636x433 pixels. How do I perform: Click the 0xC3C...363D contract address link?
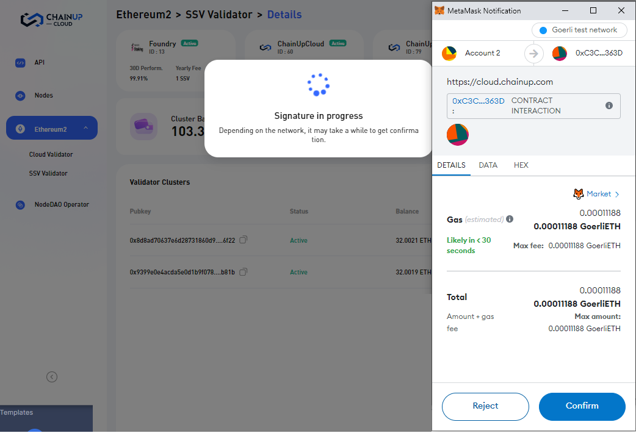tap(478, 101)
